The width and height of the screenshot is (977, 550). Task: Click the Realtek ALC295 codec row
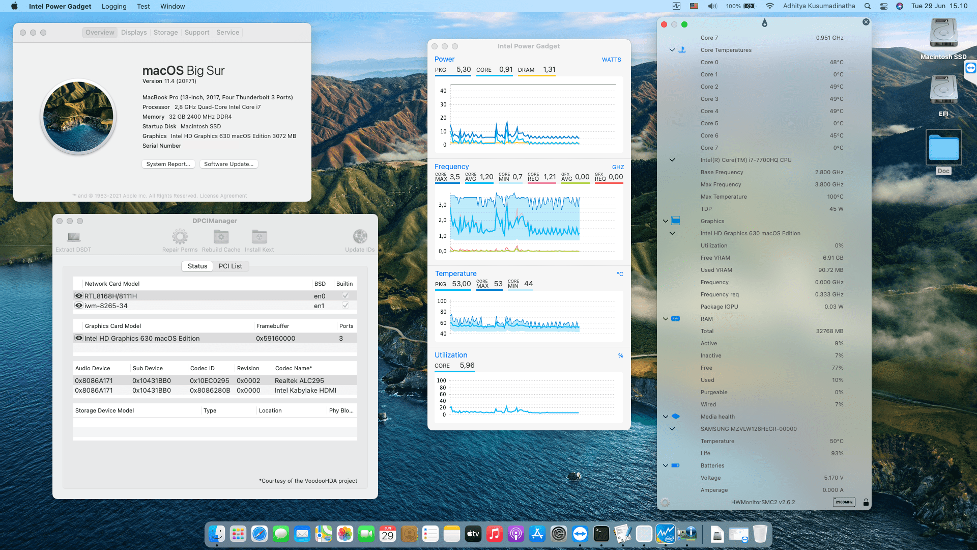pyautogui.click(x=215, y=380)
